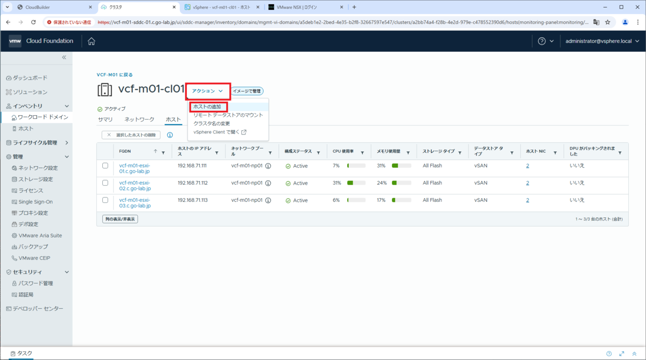
Task: Open browser tab search dropdown arrow
Action: click(x=7, y=7)
